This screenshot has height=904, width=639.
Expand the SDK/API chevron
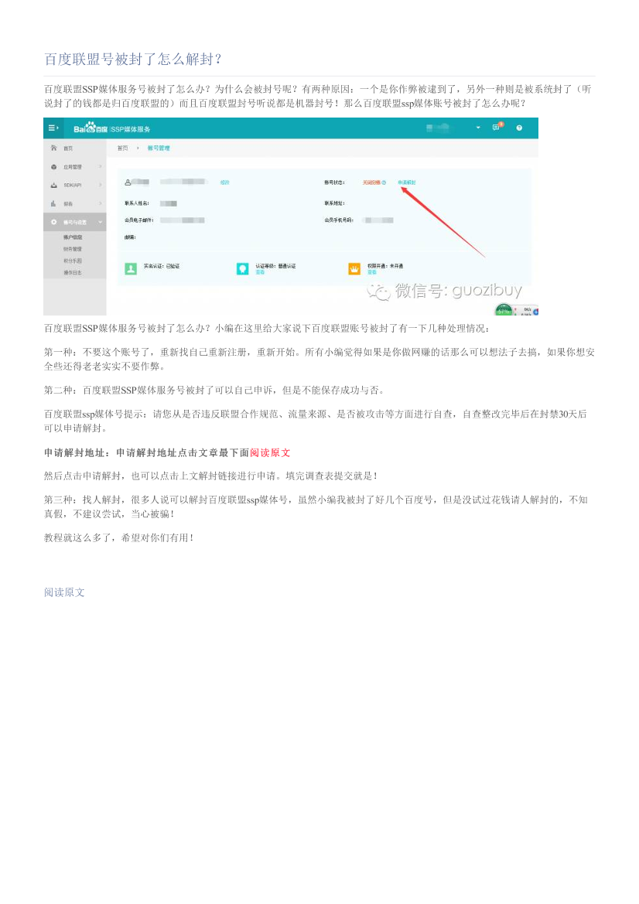tap(101, 185)
